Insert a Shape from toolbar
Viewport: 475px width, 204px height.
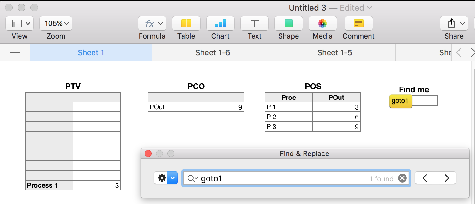(288, 23)
